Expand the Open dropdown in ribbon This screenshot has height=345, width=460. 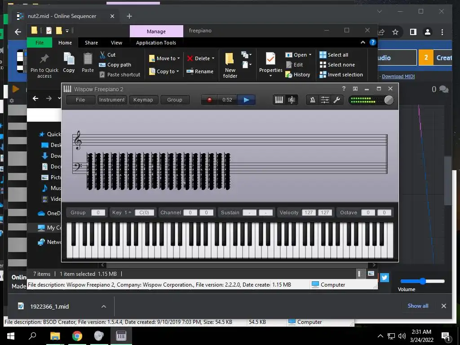click(310, 55)
